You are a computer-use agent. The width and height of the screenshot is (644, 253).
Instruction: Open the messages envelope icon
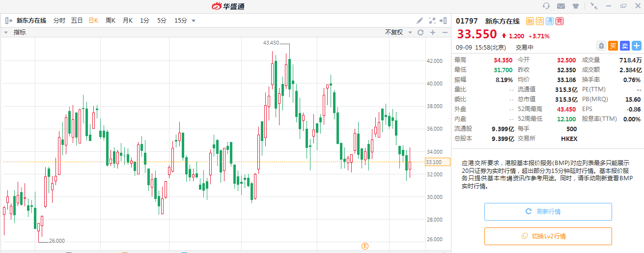pos(561,6)
